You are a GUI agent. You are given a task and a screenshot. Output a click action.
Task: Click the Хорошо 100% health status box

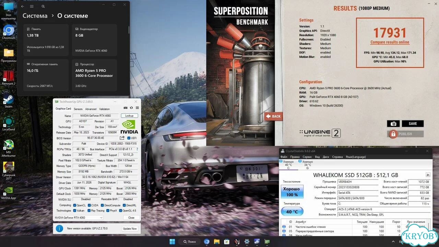(x=292, y=192)
